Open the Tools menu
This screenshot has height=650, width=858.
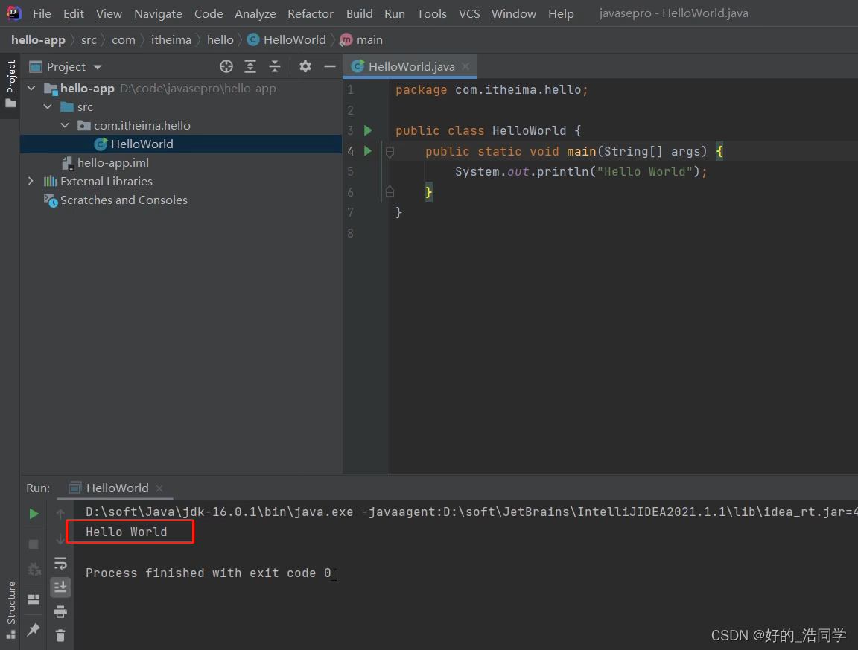tap(432, 13)
